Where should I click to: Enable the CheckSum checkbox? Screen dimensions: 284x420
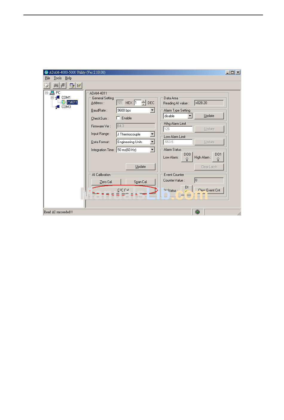pos(118,118)
